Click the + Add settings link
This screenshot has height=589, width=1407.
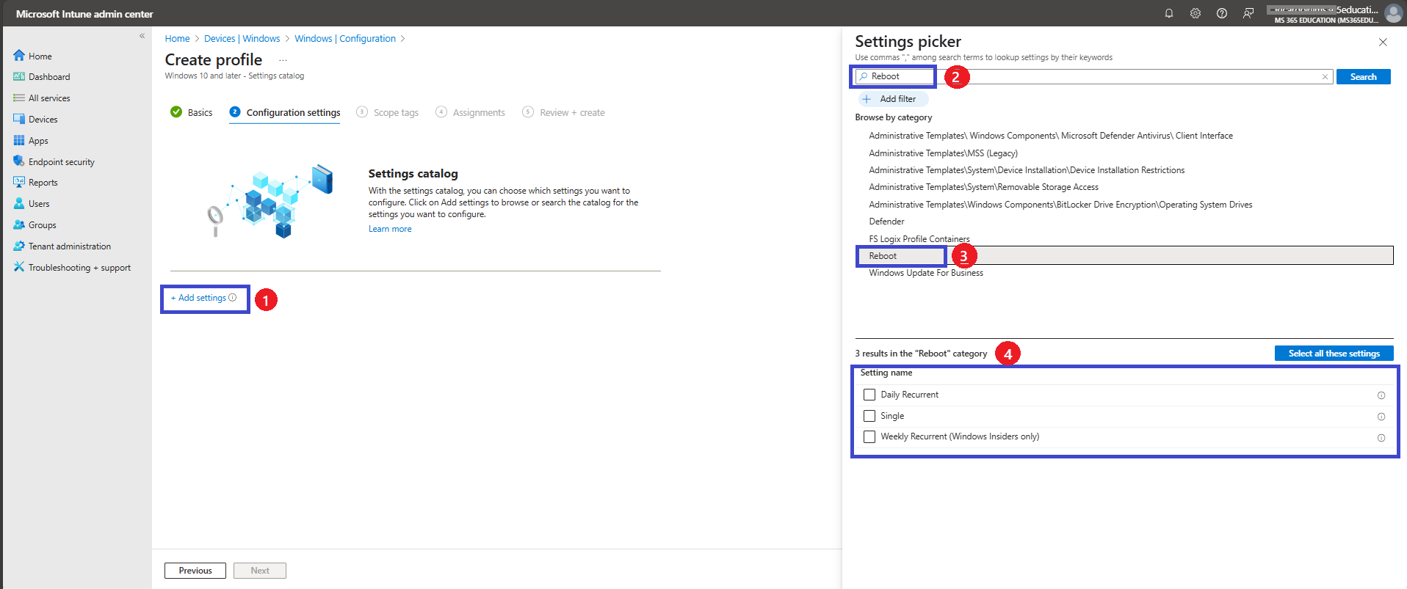click(x=203, y=298)
